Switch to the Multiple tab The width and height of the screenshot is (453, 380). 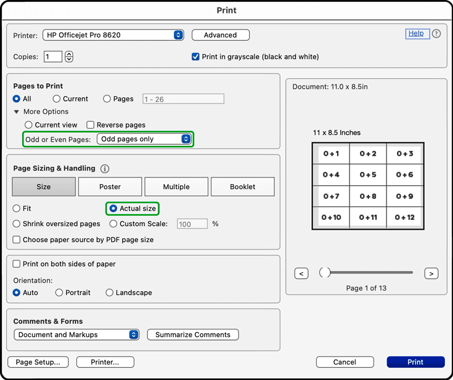(x=176, y=187)
